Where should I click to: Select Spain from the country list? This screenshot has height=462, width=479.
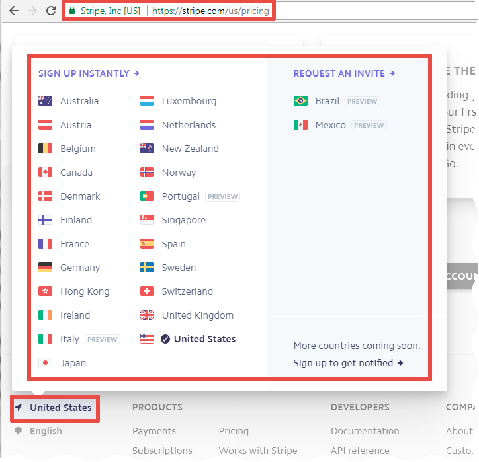coord(173,244)
